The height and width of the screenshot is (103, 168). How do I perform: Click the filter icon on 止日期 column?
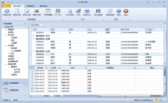(59, 68)
